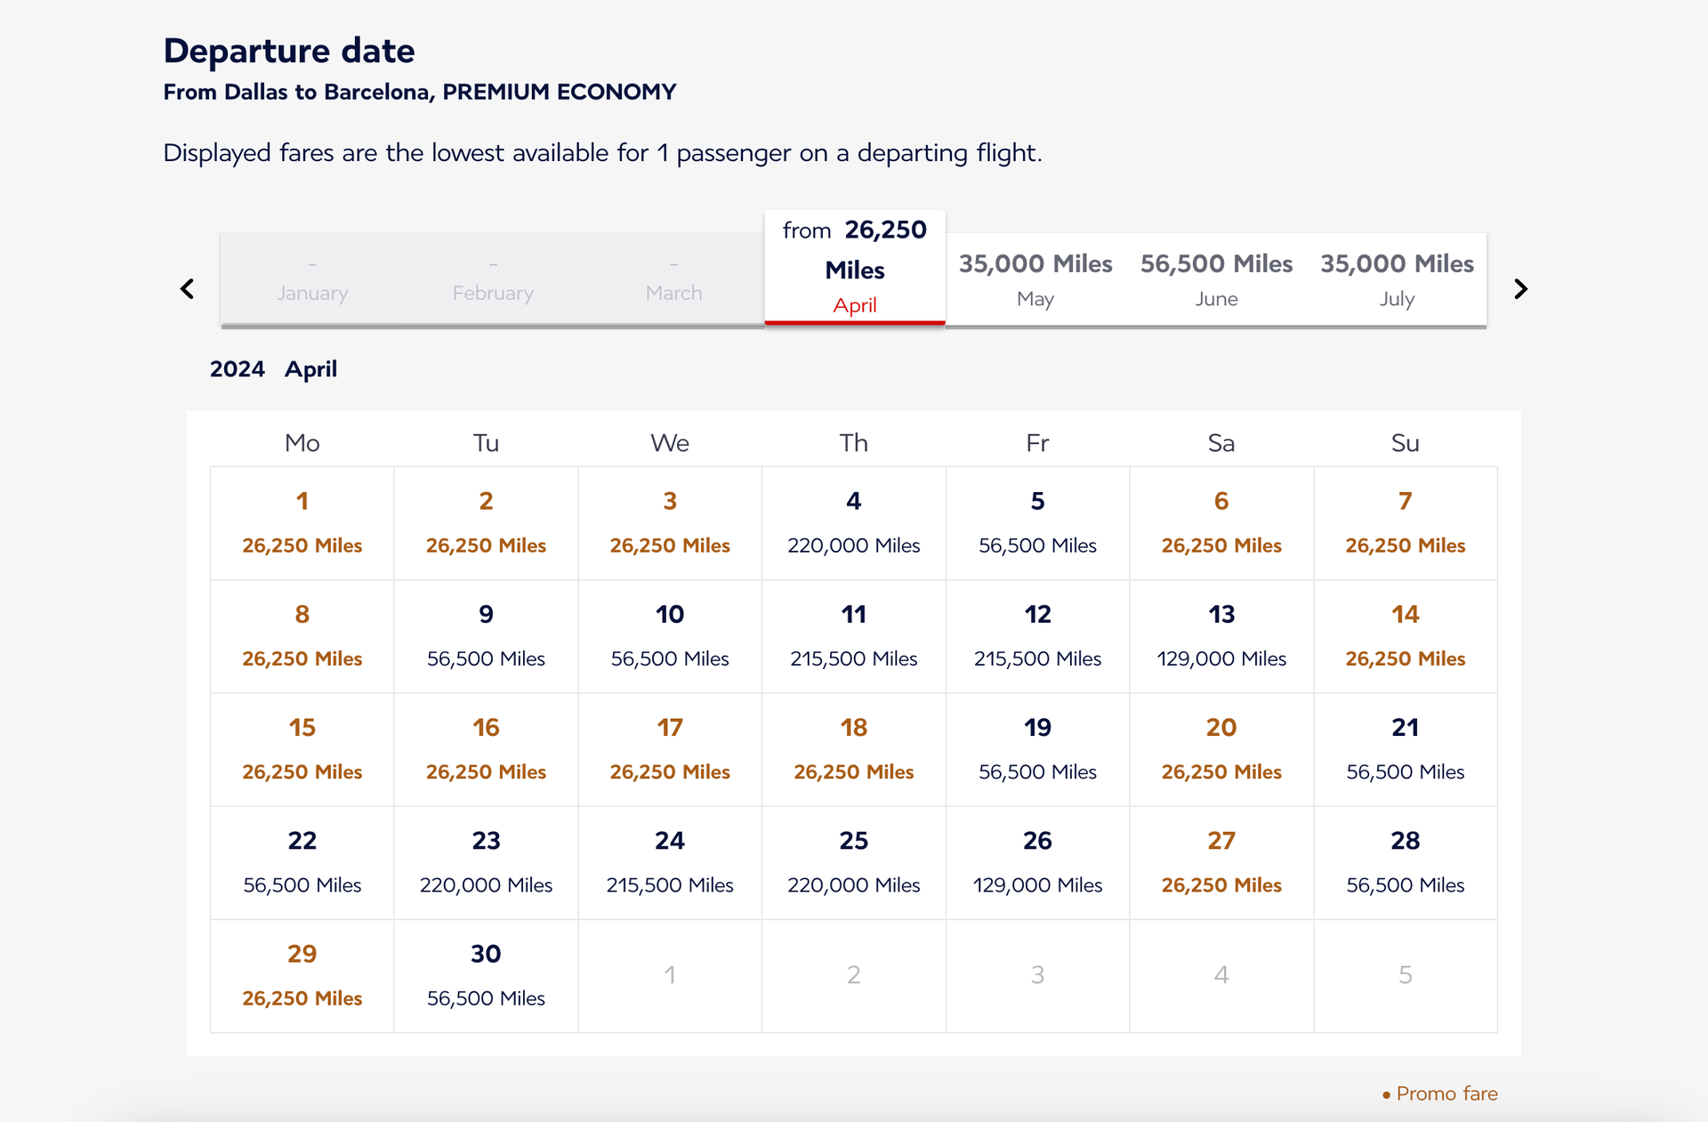Choose April 4 costing 220,000 Miles
This screenshot has height=1122, width=1708.
(x=853, y=523)
